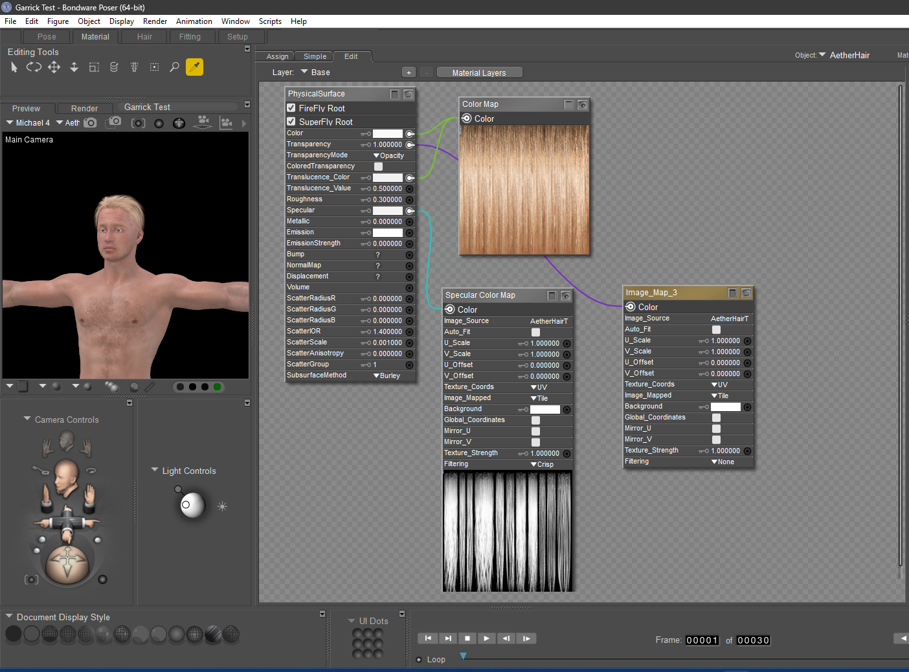Screen dimensions: 909x672
Task: Open the Image_Map_3 node menu icon
Action: 732,293
